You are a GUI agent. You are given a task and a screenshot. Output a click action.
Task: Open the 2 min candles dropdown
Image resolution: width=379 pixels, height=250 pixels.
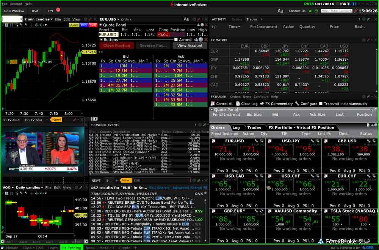coord(38,19)
